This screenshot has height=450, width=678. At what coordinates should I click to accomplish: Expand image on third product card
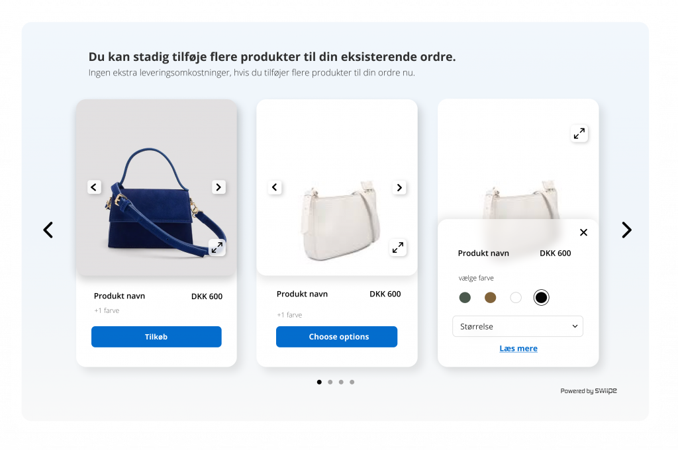(579, 134)
